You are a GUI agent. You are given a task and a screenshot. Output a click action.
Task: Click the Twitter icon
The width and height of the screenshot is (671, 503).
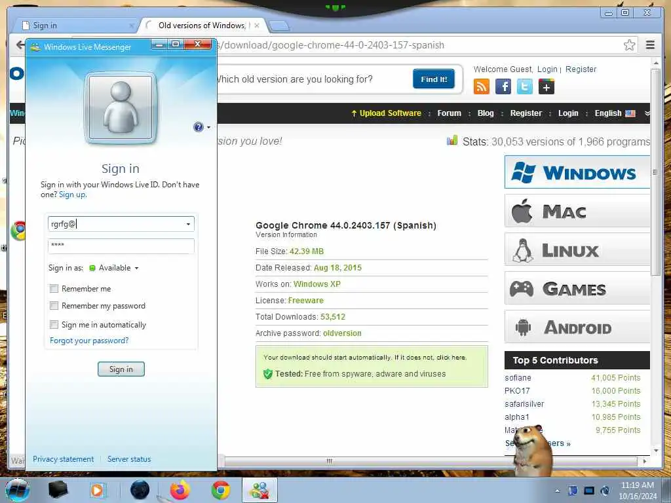pyautogui.click(x=525, y=86)
